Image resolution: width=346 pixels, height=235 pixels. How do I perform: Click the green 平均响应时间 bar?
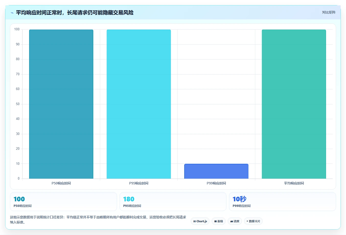pos(294,104)
